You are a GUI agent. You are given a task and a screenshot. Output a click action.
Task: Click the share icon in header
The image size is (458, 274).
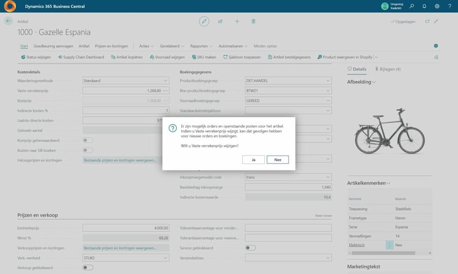pos(221,21)
